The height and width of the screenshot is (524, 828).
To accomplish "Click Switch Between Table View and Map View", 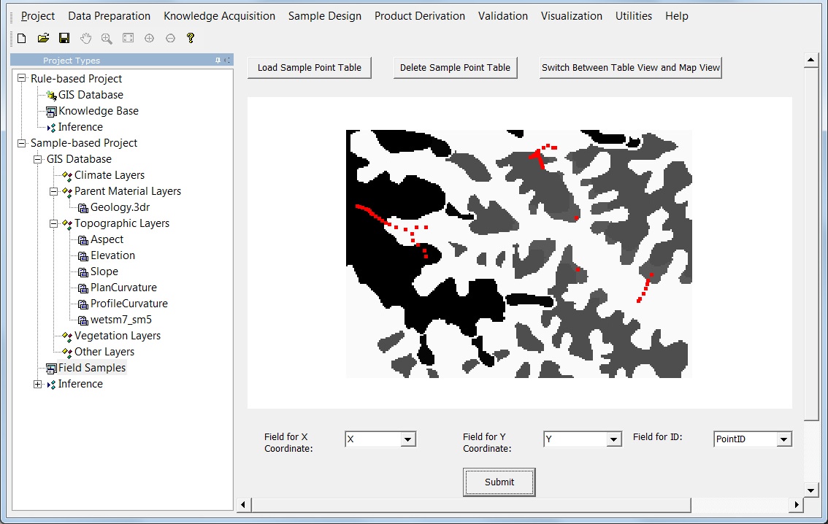I will 631,68.
